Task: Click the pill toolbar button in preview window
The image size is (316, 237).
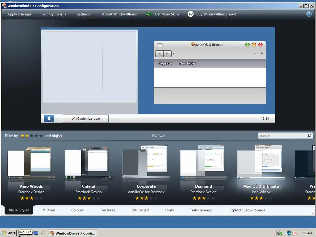Action: pos(160,45)
